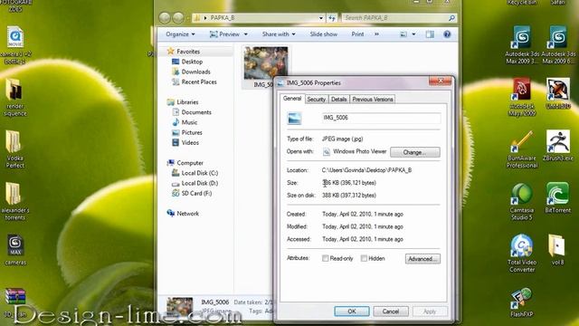Click the file name field IMG_5006

point(381,118)
